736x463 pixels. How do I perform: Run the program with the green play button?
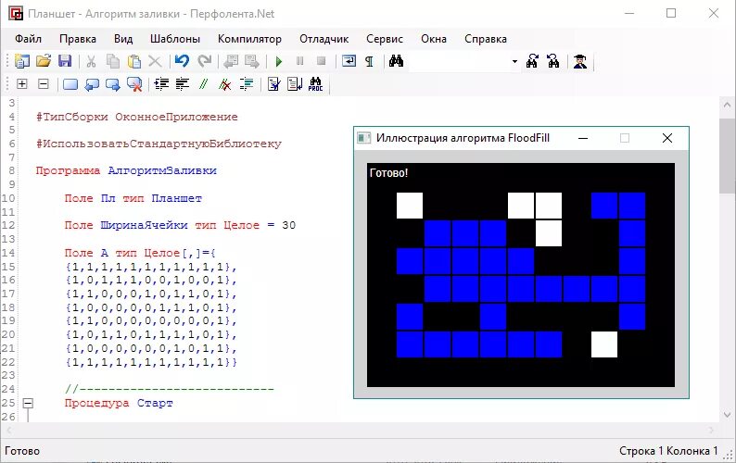pos(279,61)
